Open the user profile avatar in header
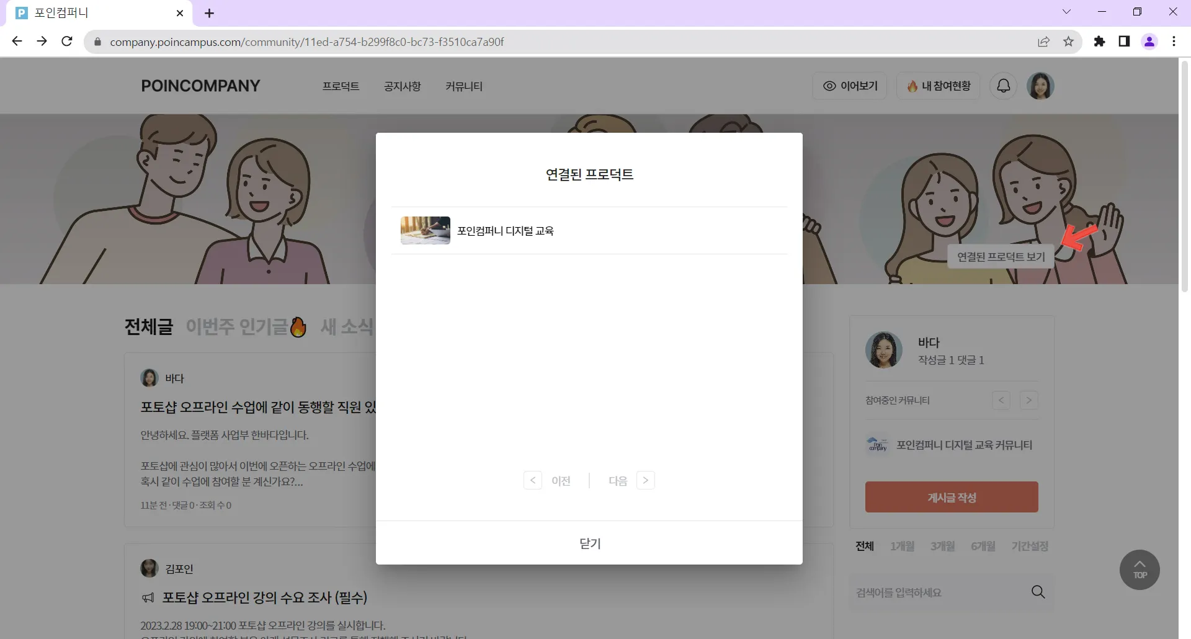This screenshot has height=639, width=1191. click(1040, 86)
